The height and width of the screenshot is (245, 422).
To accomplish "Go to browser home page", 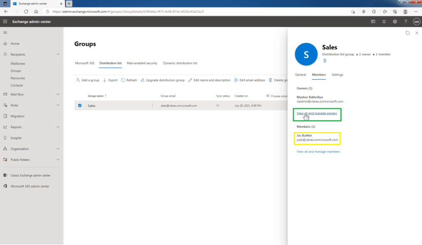I will (x=36, y=12).
